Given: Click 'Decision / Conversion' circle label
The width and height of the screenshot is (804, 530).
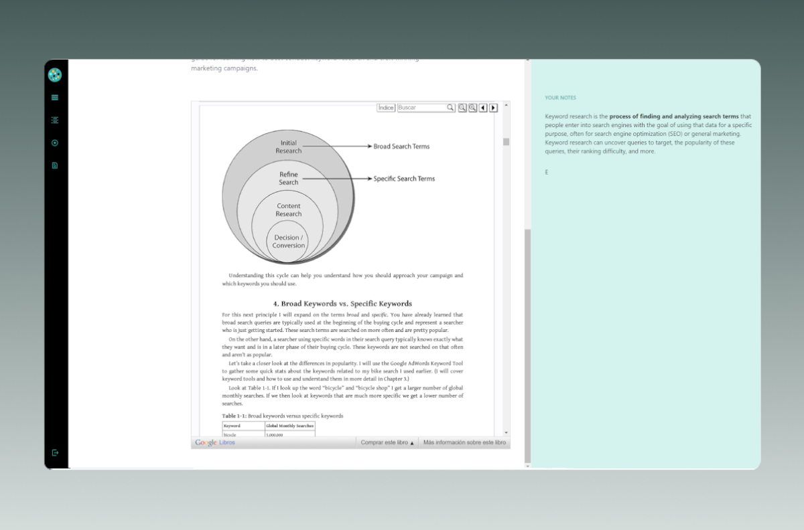Looking at the screenshot, I should pos(289,242).
